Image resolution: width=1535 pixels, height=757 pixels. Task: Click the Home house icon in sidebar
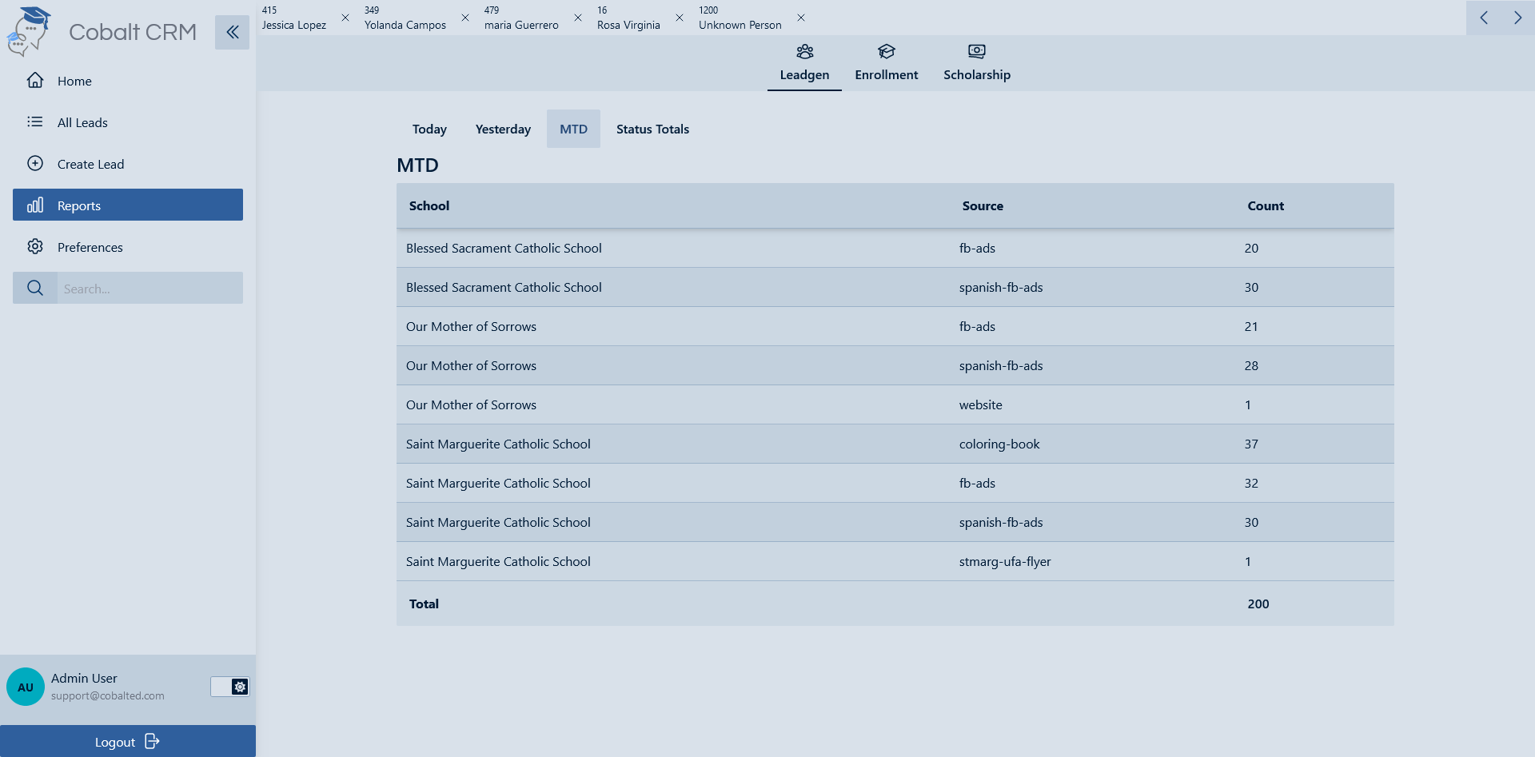35,81
